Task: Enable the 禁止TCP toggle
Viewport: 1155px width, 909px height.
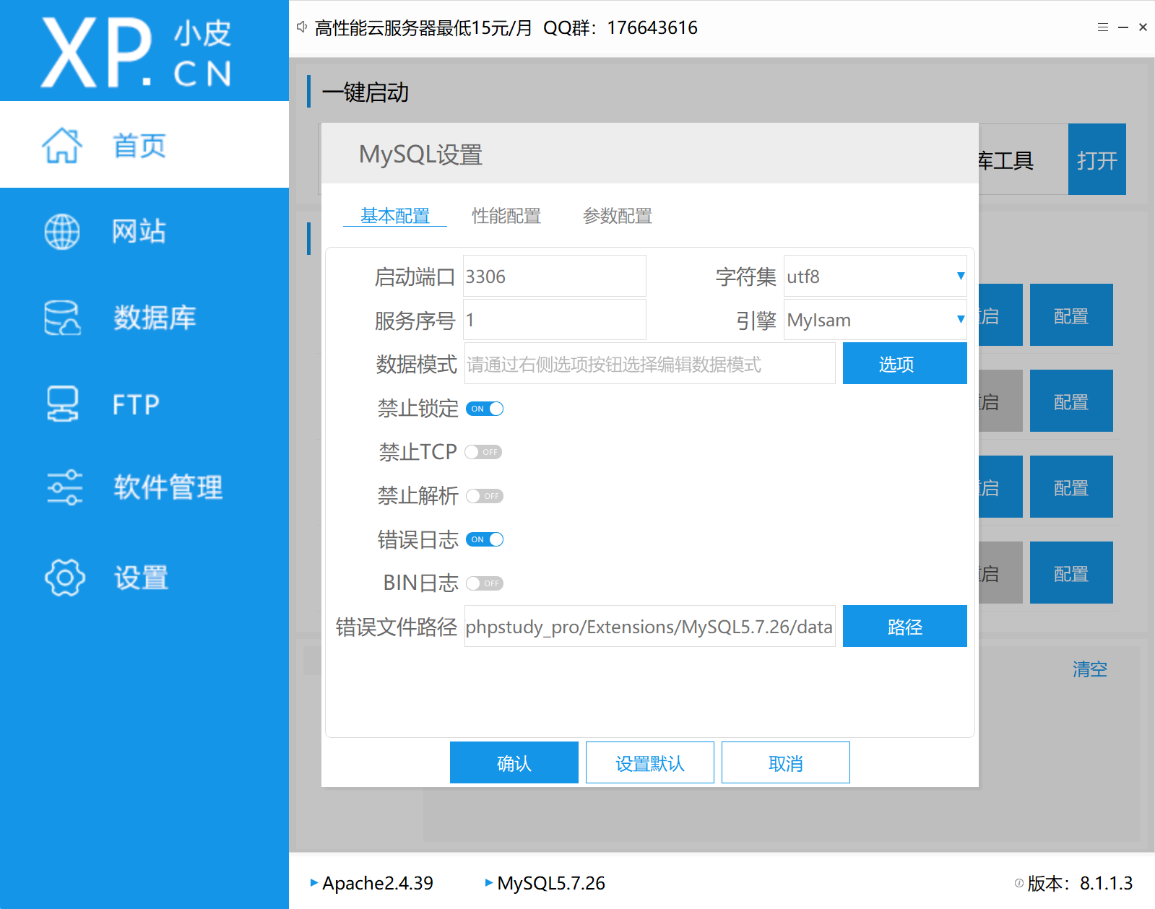Action: coord(484,452)
